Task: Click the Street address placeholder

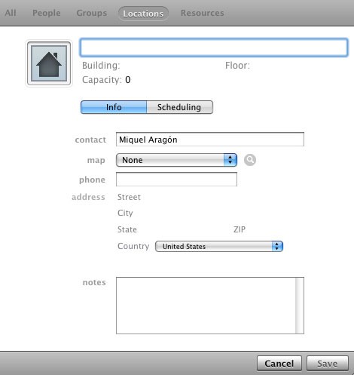Action: (129, 197)
